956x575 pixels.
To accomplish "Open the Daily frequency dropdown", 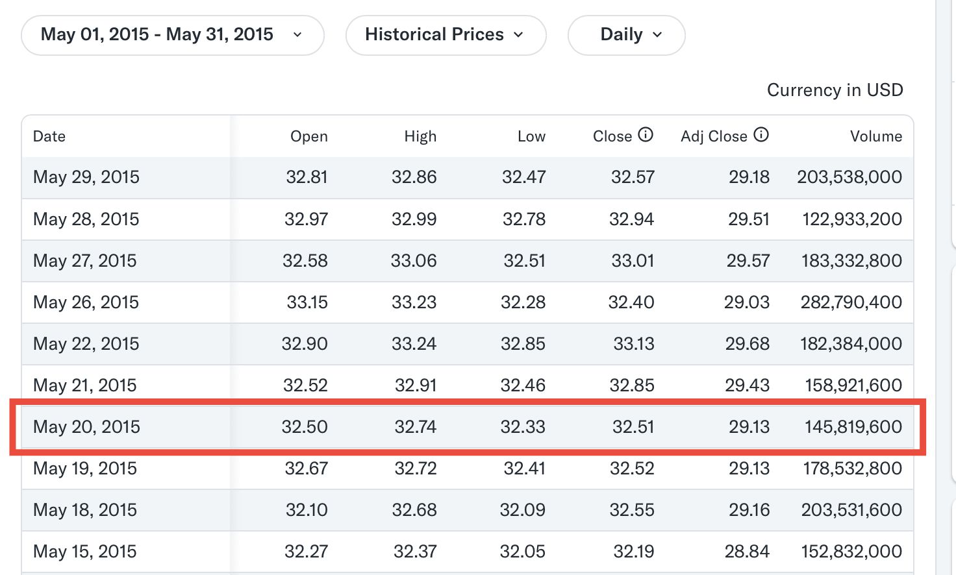I will click(x=626, y=35).
